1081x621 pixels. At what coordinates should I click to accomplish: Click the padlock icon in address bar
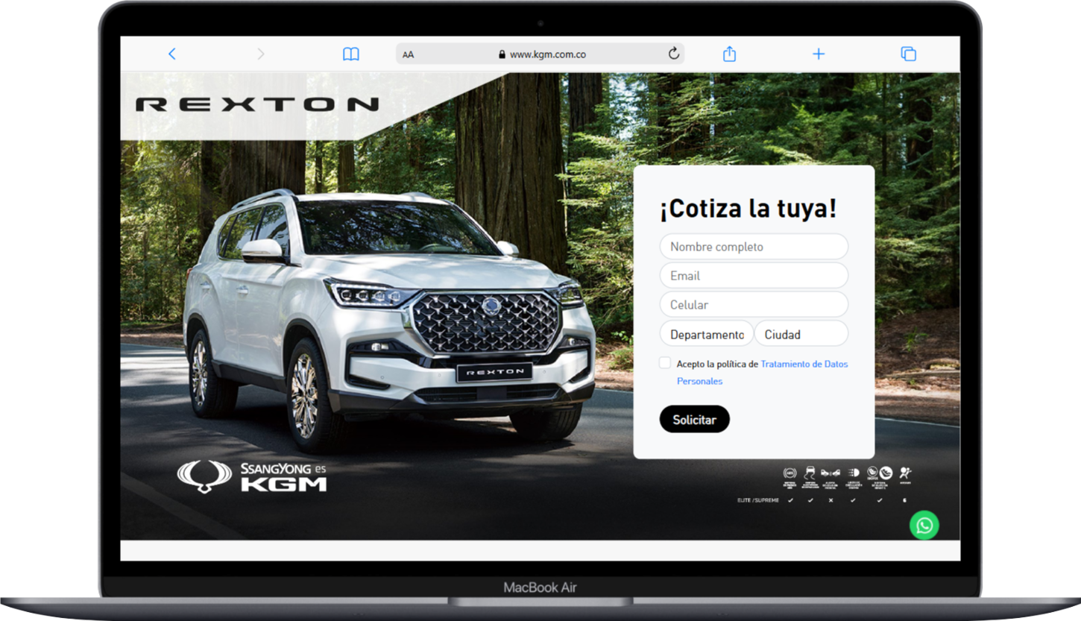pyautogui.click(x=502, y=54)
